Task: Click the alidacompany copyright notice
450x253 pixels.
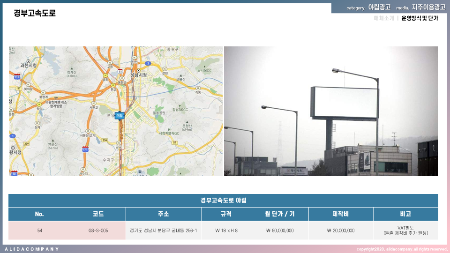Action: 402,249
